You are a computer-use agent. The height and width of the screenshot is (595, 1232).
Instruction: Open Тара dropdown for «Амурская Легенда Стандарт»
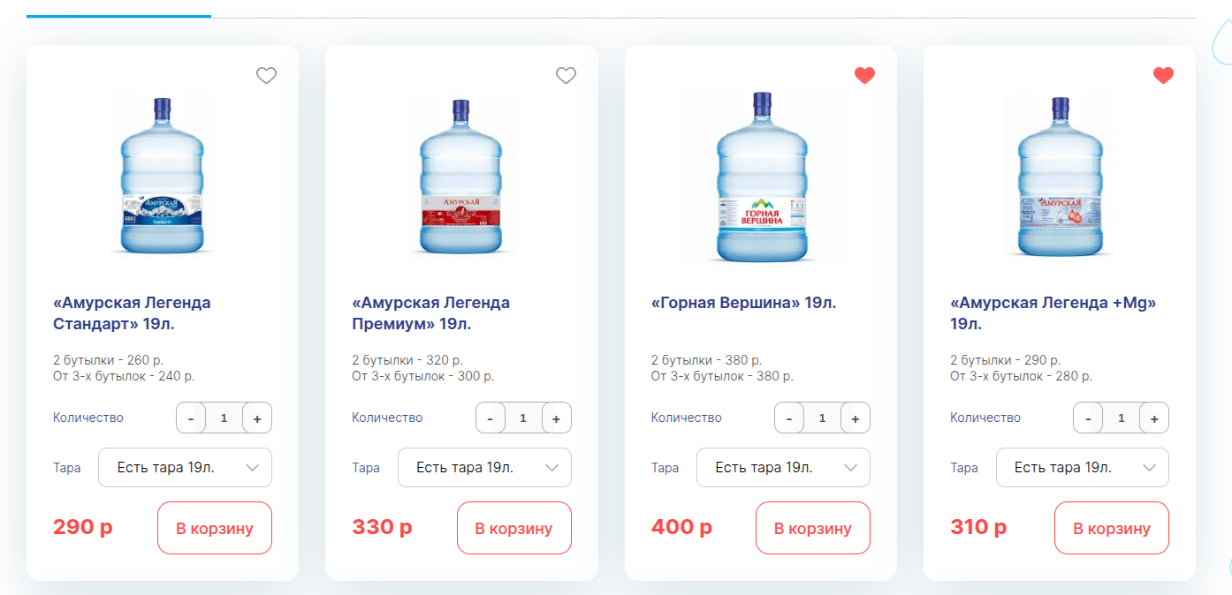[x=185, y=468]
